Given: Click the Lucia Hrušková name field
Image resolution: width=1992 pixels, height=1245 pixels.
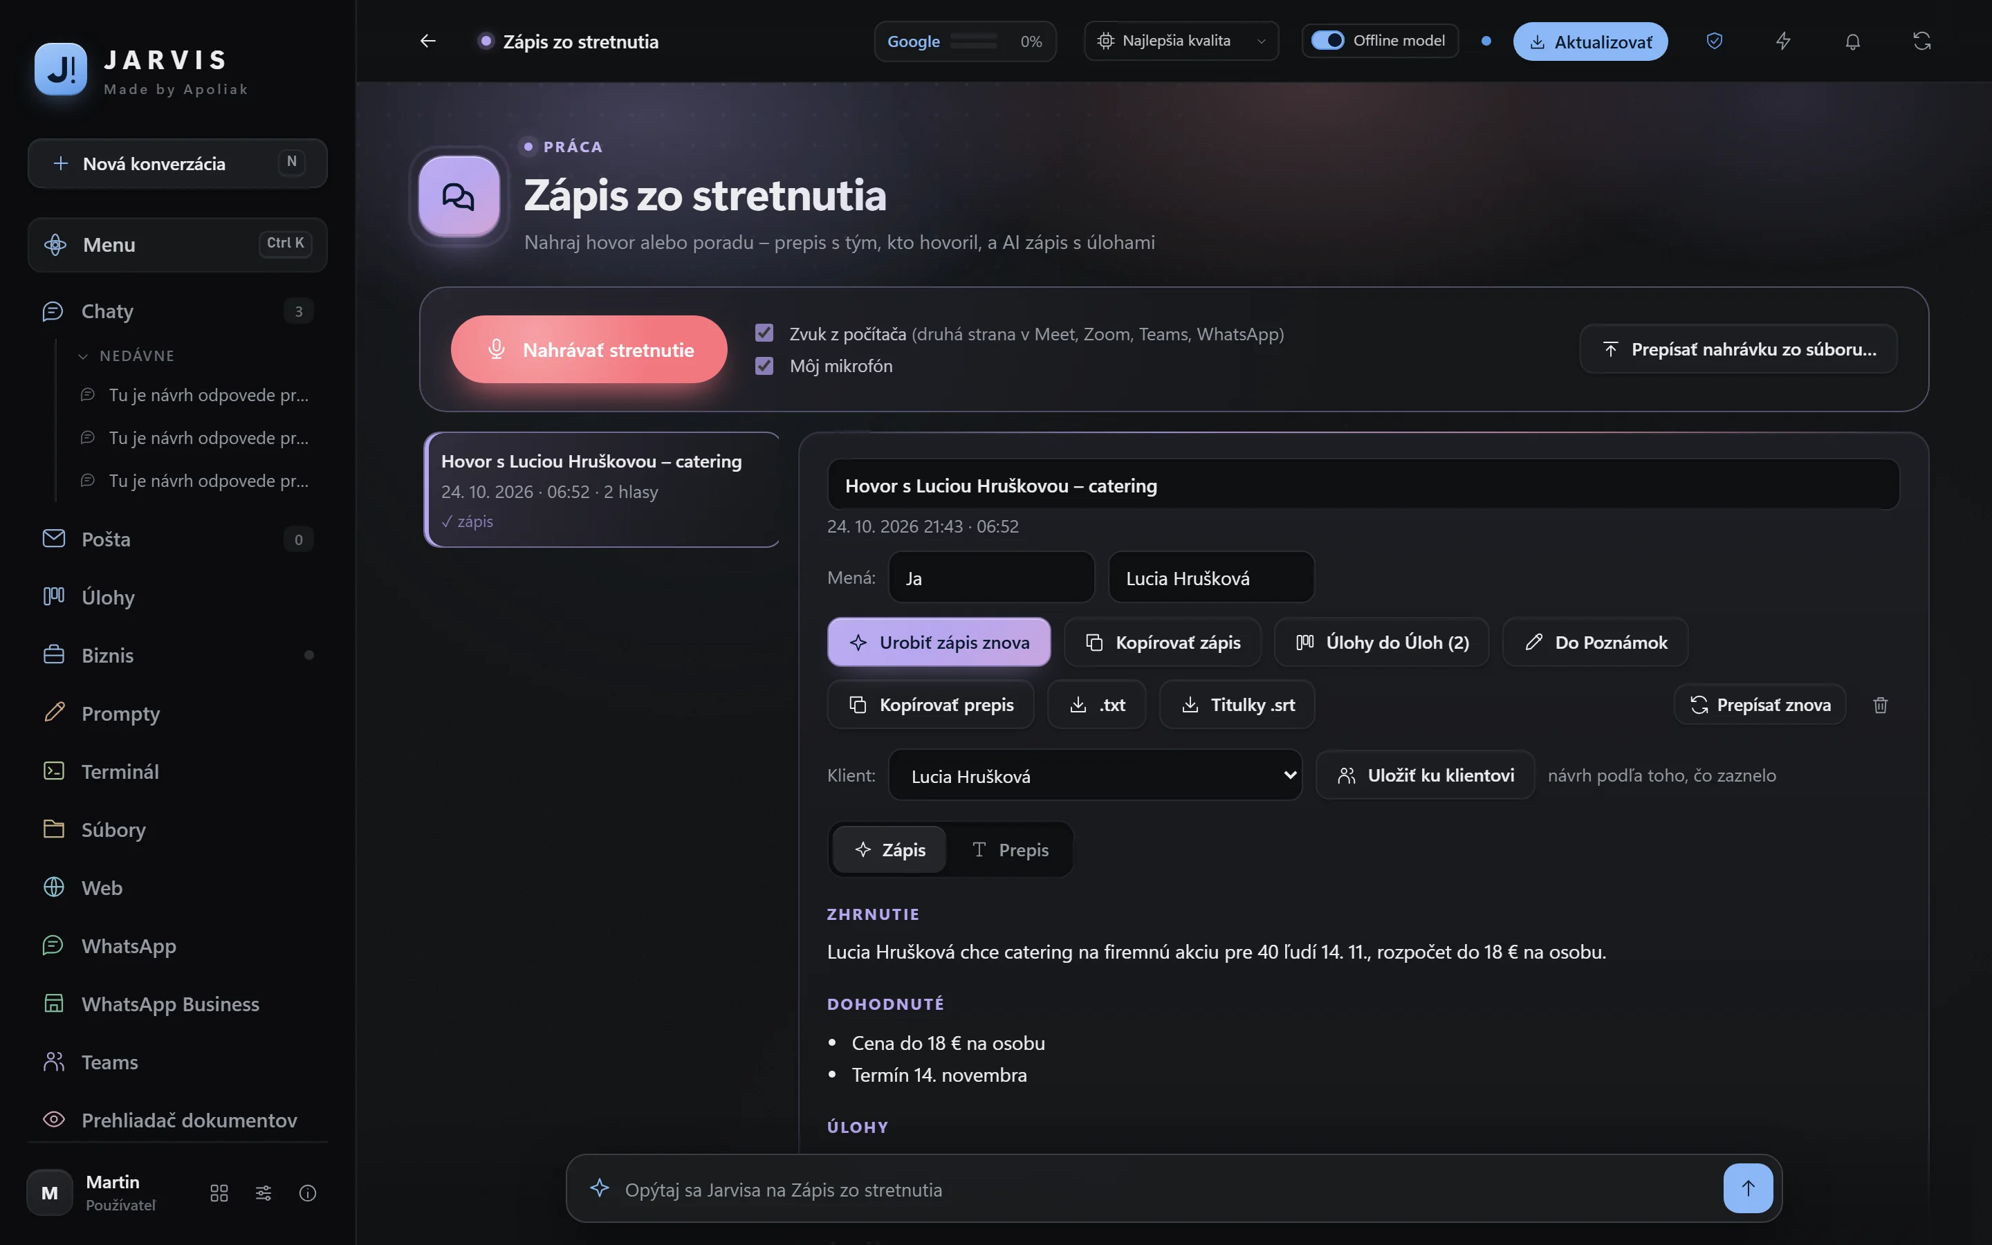Looking at the screenshot, I should click(x=1211, y=578).
